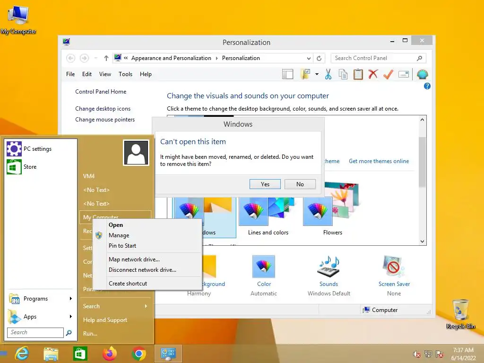This screenshot has width=484, height=363.
Task: Open the Tools menu
Action: (125, 74)
